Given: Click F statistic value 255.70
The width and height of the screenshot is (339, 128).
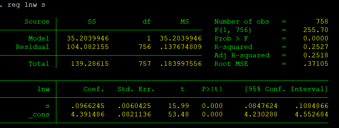Looking at the screenshot, I should click(316, 30).
